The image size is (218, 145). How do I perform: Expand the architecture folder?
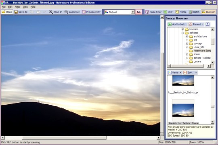[x=187, y=37]
